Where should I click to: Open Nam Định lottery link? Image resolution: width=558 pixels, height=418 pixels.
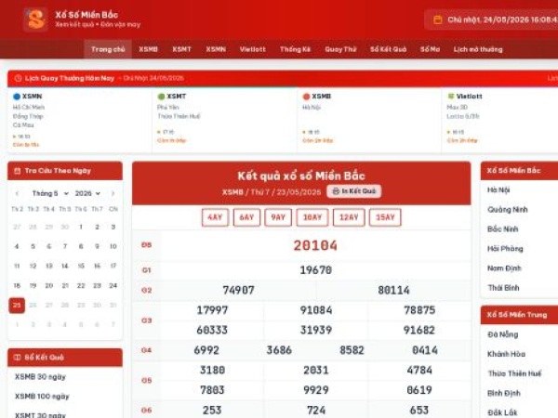click(504, 268)
